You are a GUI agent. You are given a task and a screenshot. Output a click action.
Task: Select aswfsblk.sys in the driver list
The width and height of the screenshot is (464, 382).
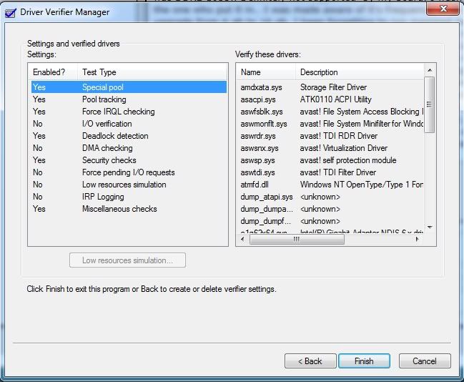(x=262, y=112)
